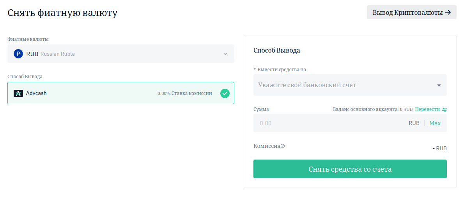Click the Перевести link
Viewport: 462px width, 202px height.
427,110
